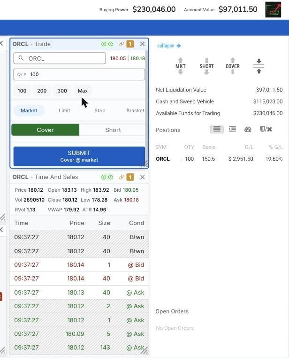This screenshot has width=289, height=358.
Task: Click the green target icon in ORCL Trade header
Action: click(104, 44)
